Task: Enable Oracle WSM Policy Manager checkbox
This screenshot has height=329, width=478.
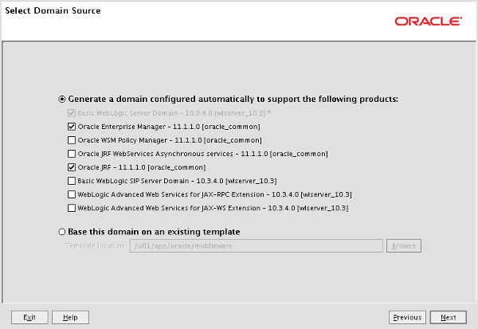Action: (72, 140)
